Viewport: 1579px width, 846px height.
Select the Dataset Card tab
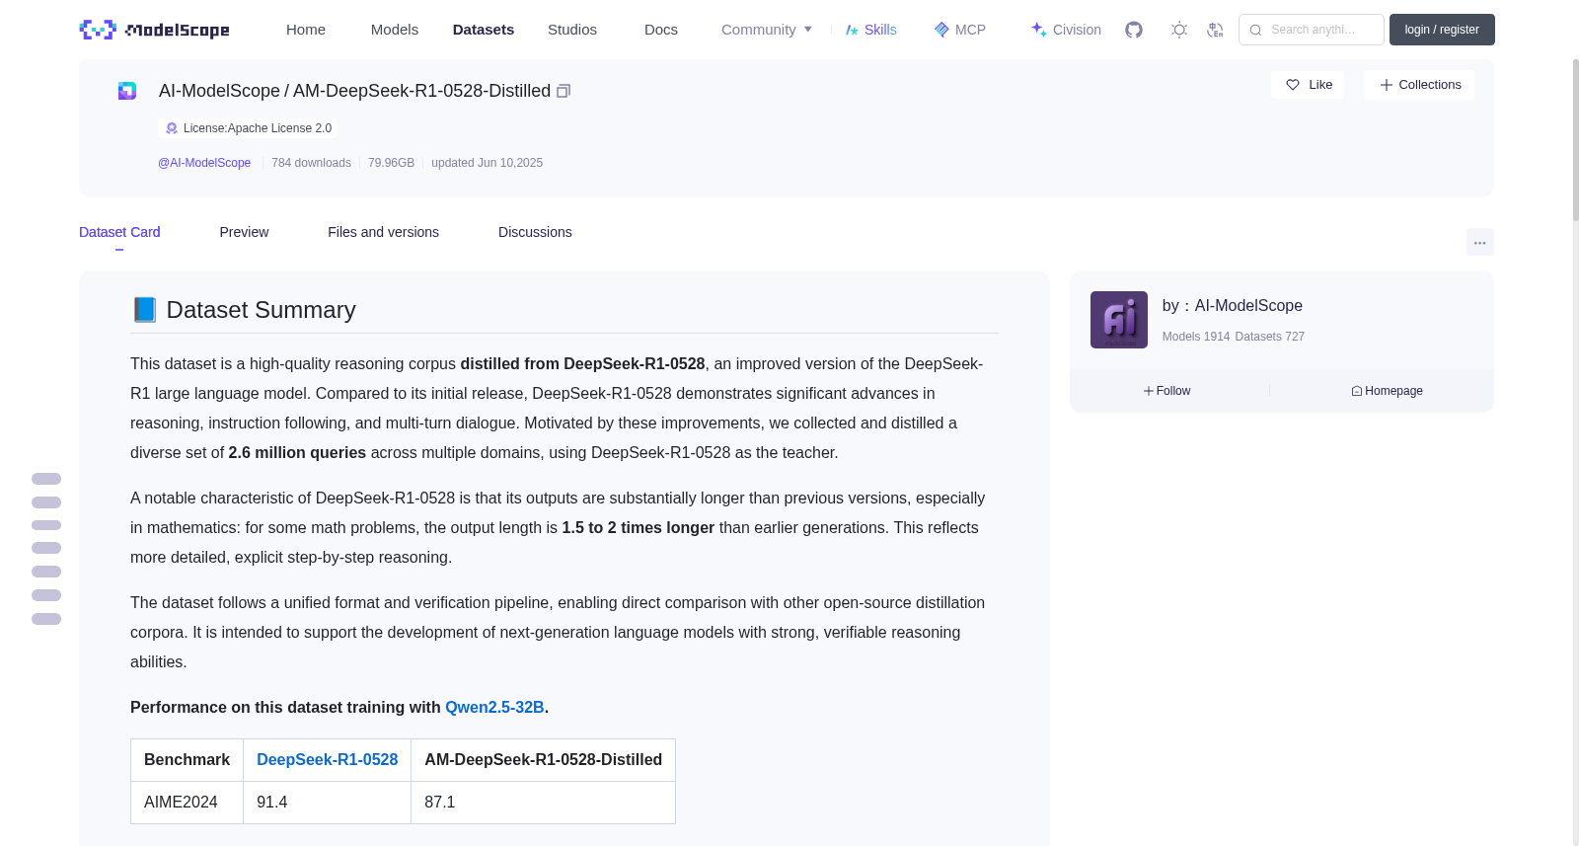[x=119, y=232]
